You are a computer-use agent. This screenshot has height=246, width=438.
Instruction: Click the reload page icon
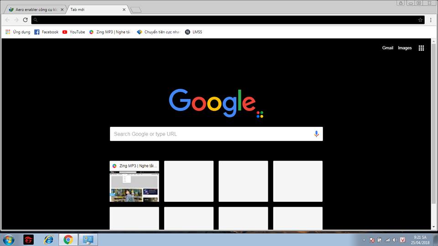pyautogui.click(x=25, y=20)
